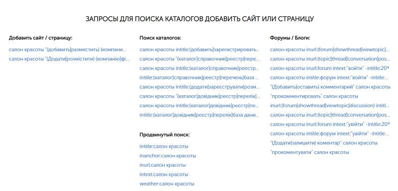Click heading 'Добавить сайт / страницу:'
This screenshot has height=191, width=398.
41,38
